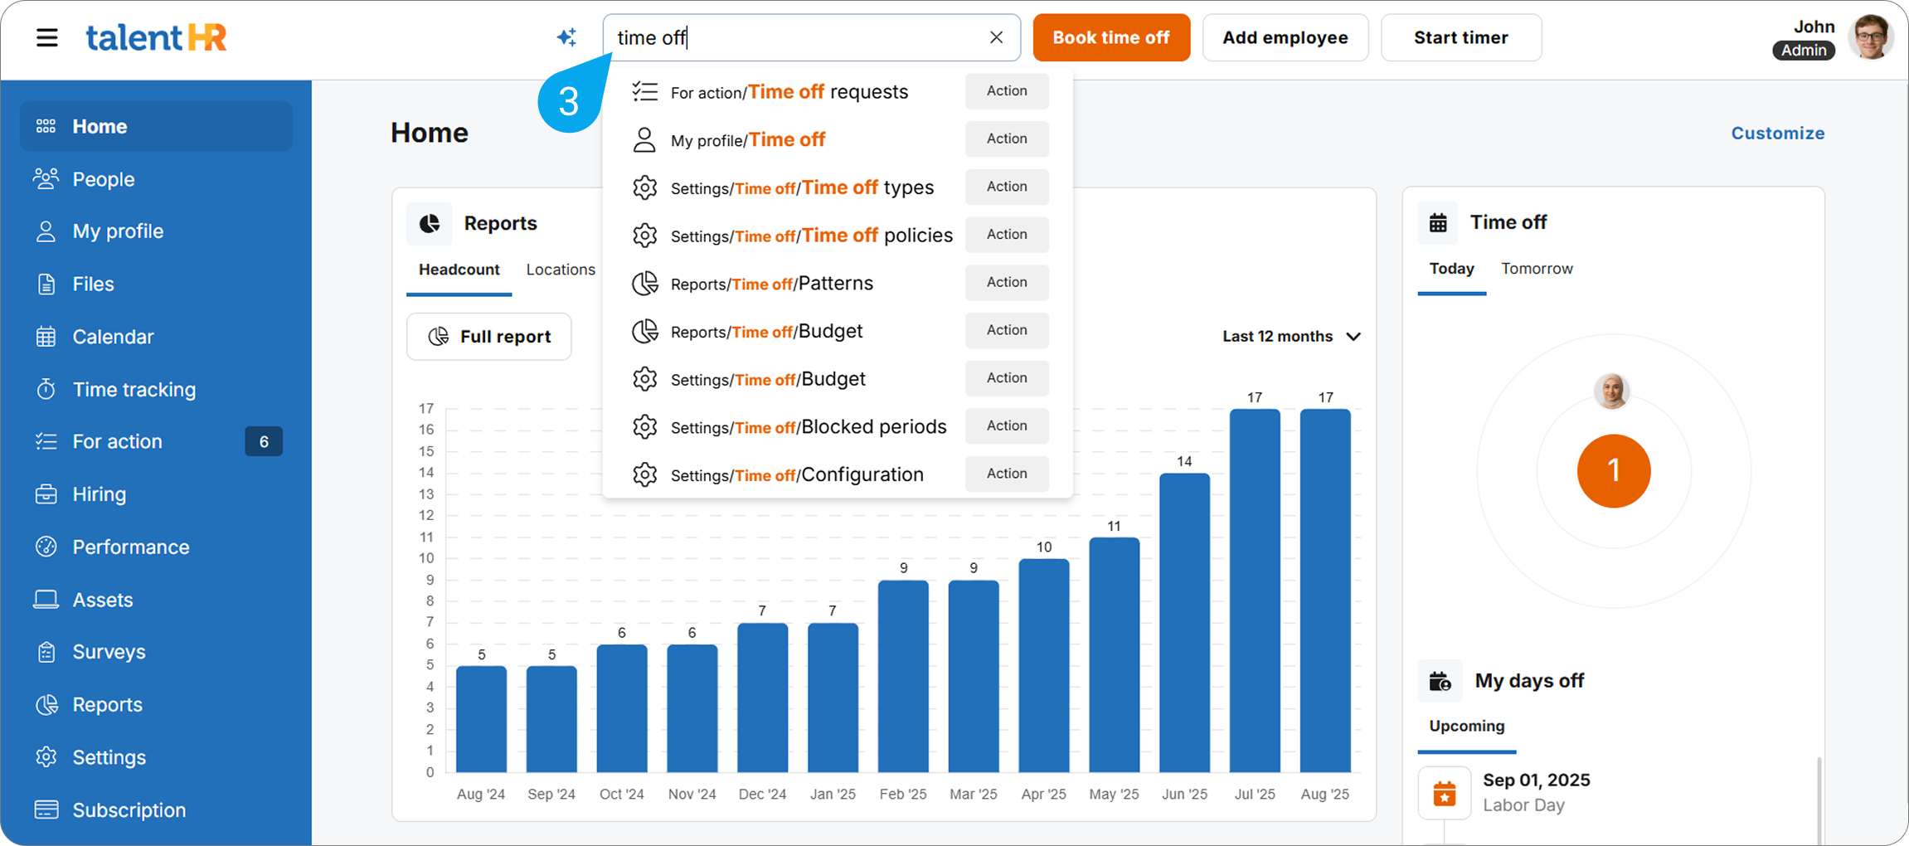Screen dimensions: 1909x846
Task: Click the Time off widget calendar icon
Action: 1438,222
